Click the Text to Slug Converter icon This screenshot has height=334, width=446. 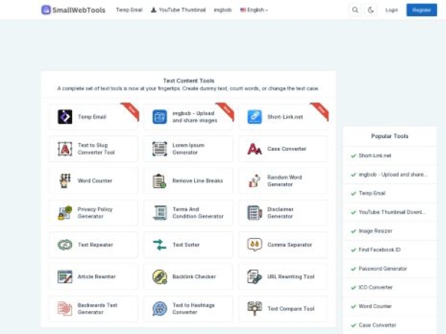(x=65, y=148)
